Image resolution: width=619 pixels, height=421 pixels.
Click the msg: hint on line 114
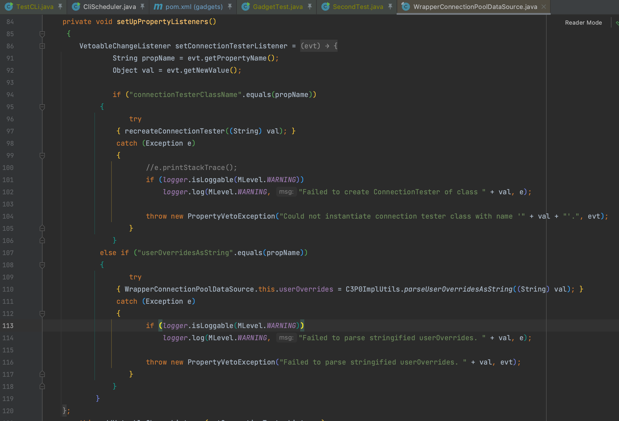coord(286,338)
